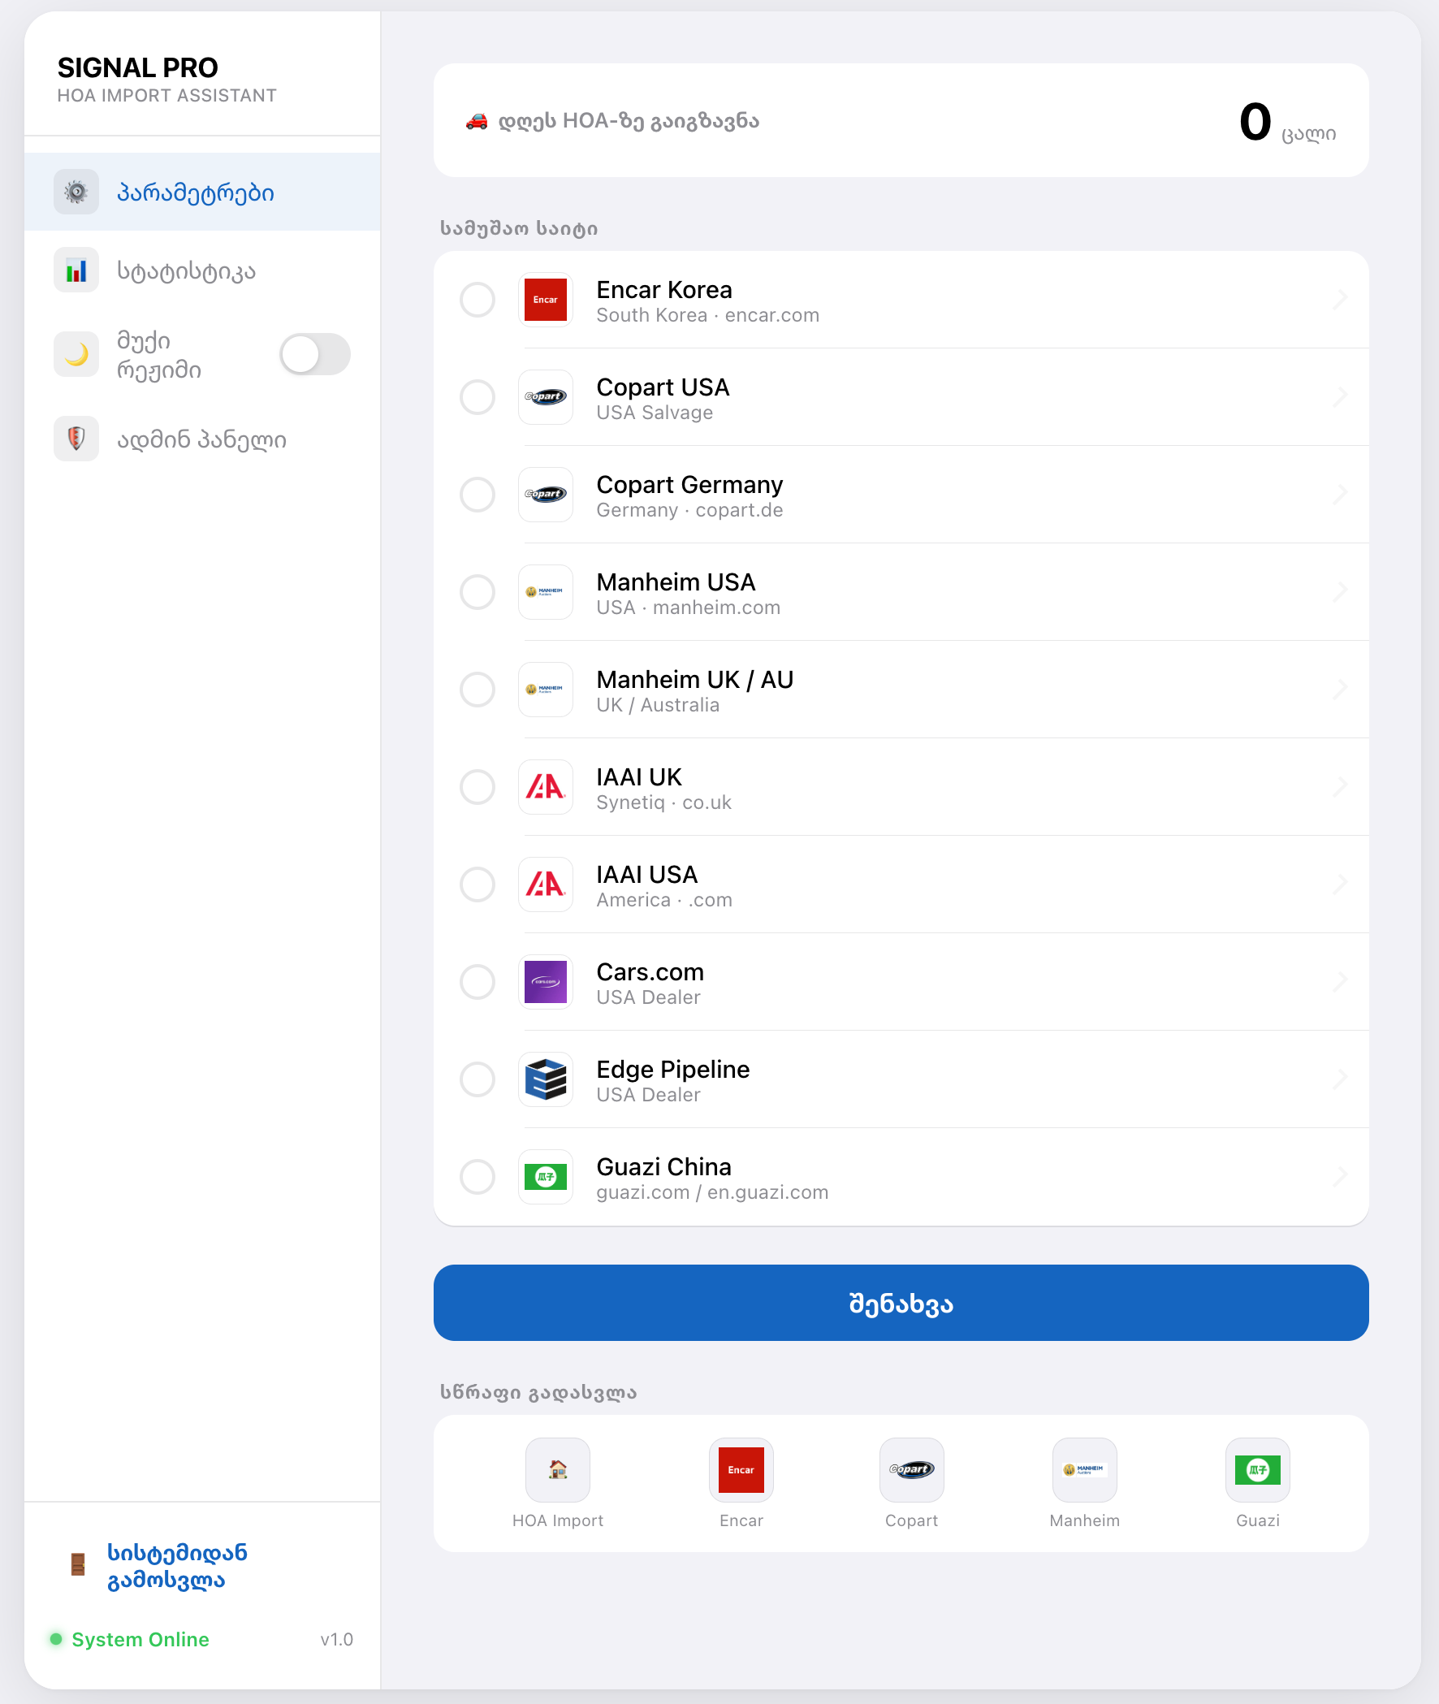Click the red car icon in today's counter
Image resolution: width=1439 pixels, height=1704 pixels.
(x=477, y=122)
